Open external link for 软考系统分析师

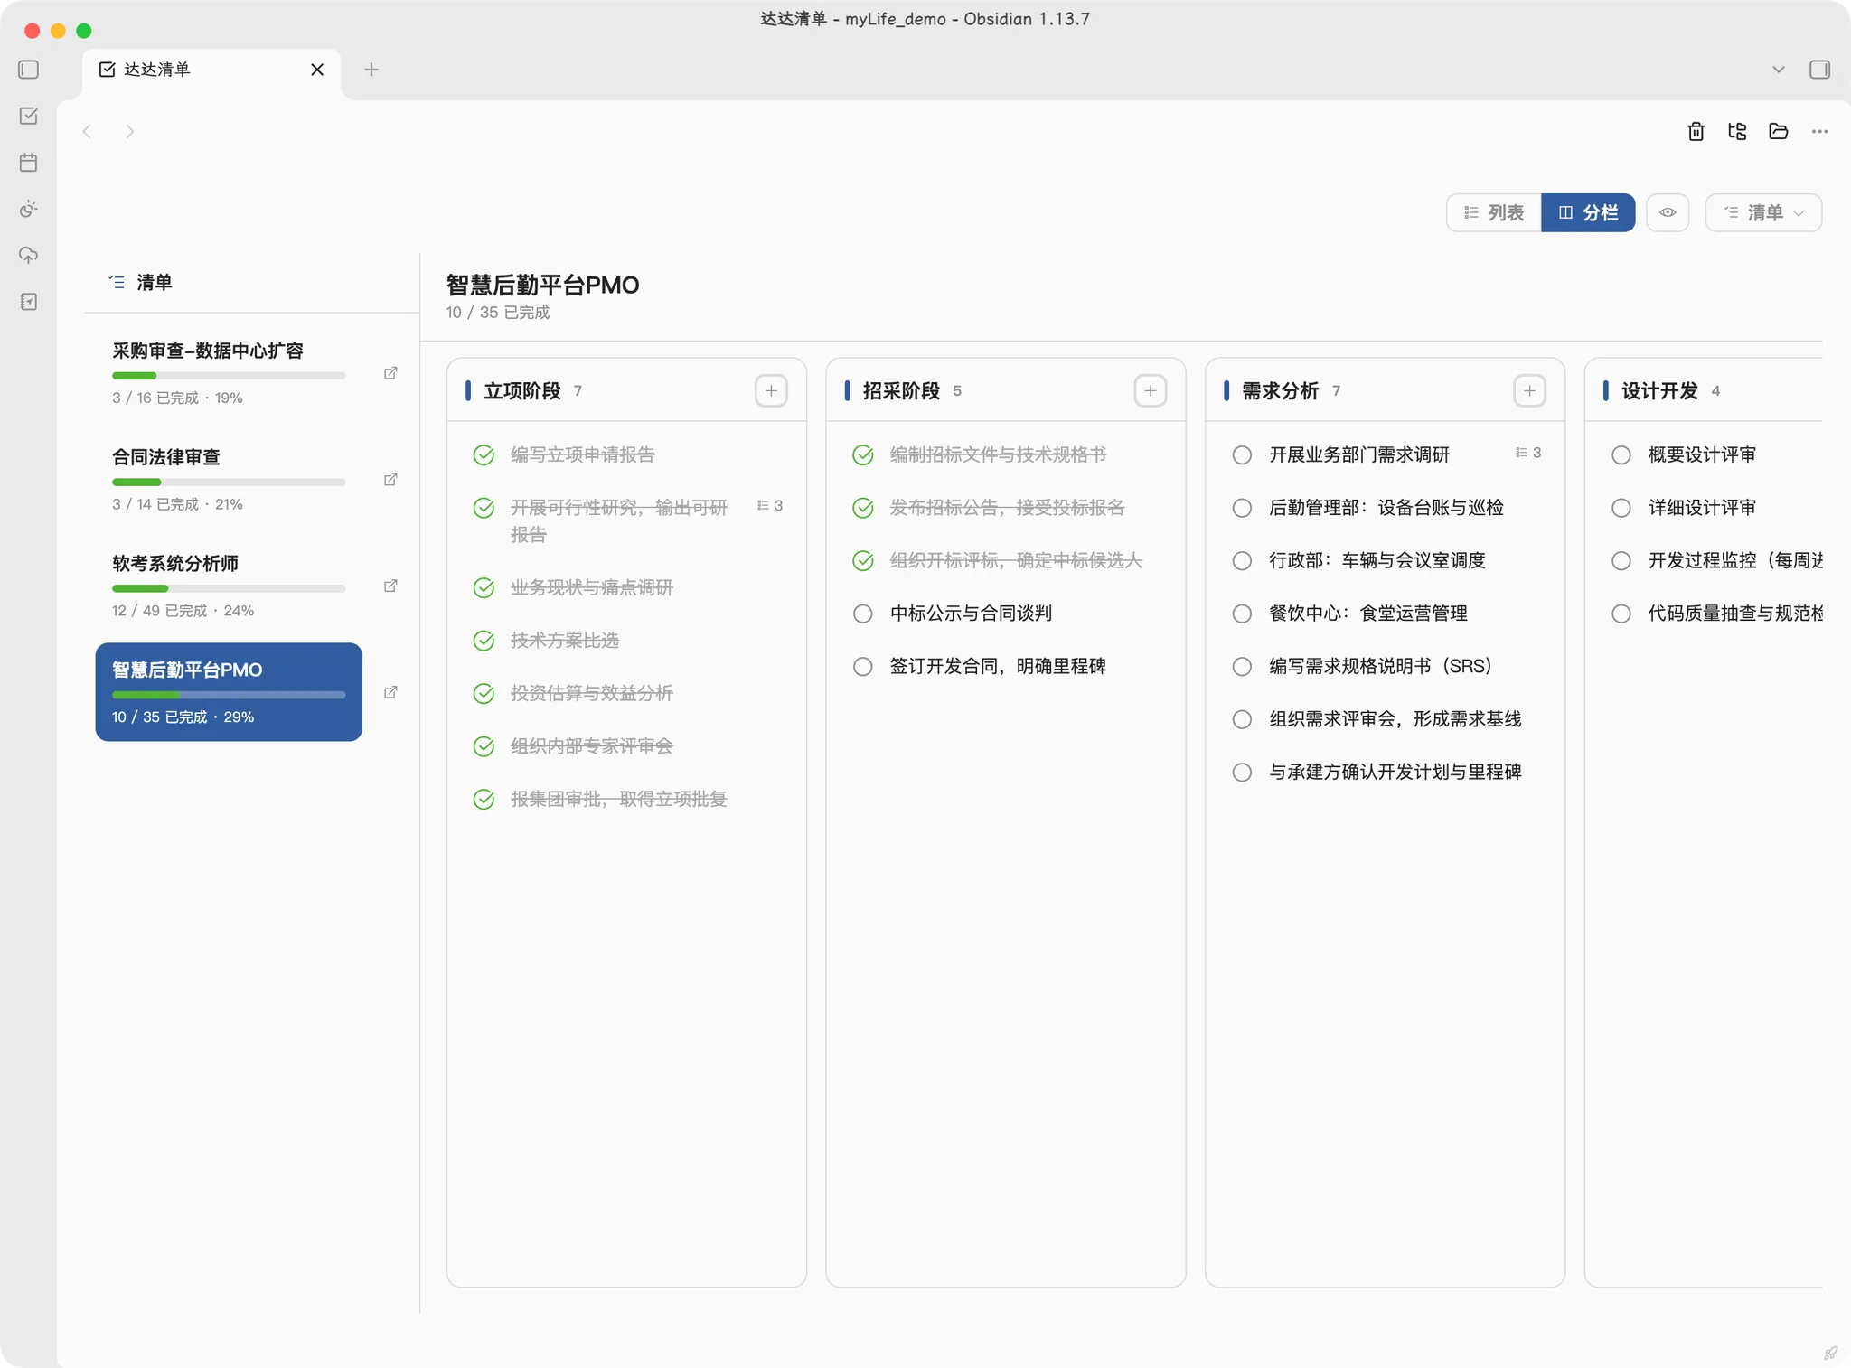click(x=390, y=586)
